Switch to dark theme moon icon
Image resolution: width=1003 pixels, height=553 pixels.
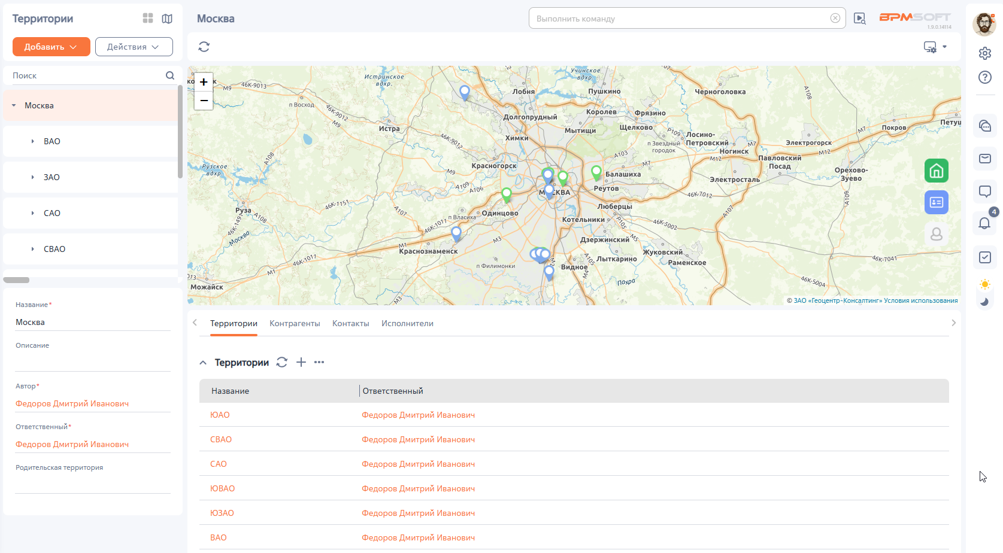point(985,302)
